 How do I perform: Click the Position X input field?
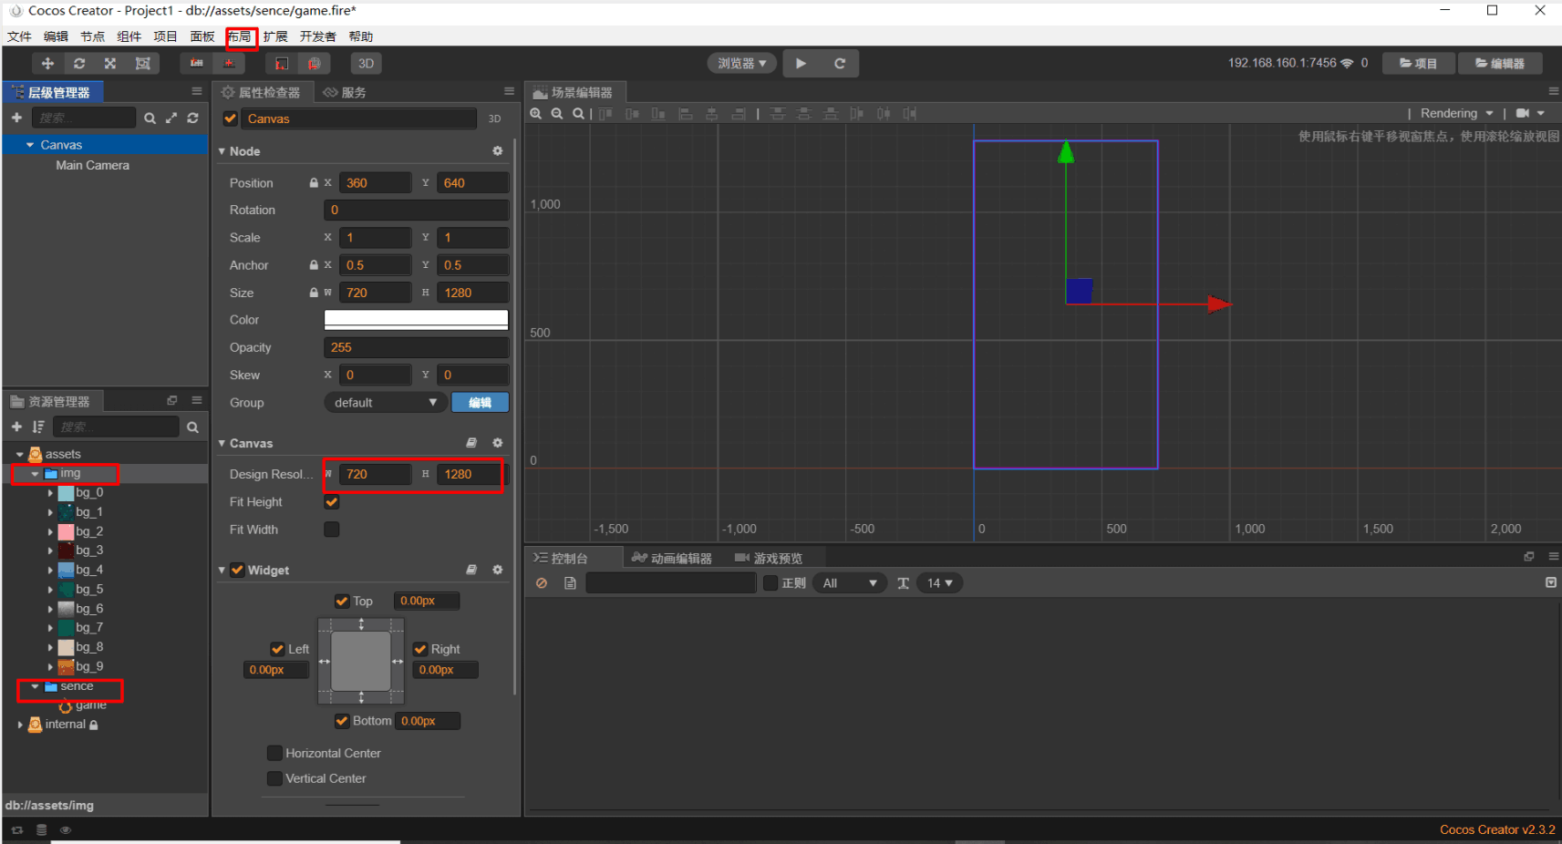pos(375,182)
